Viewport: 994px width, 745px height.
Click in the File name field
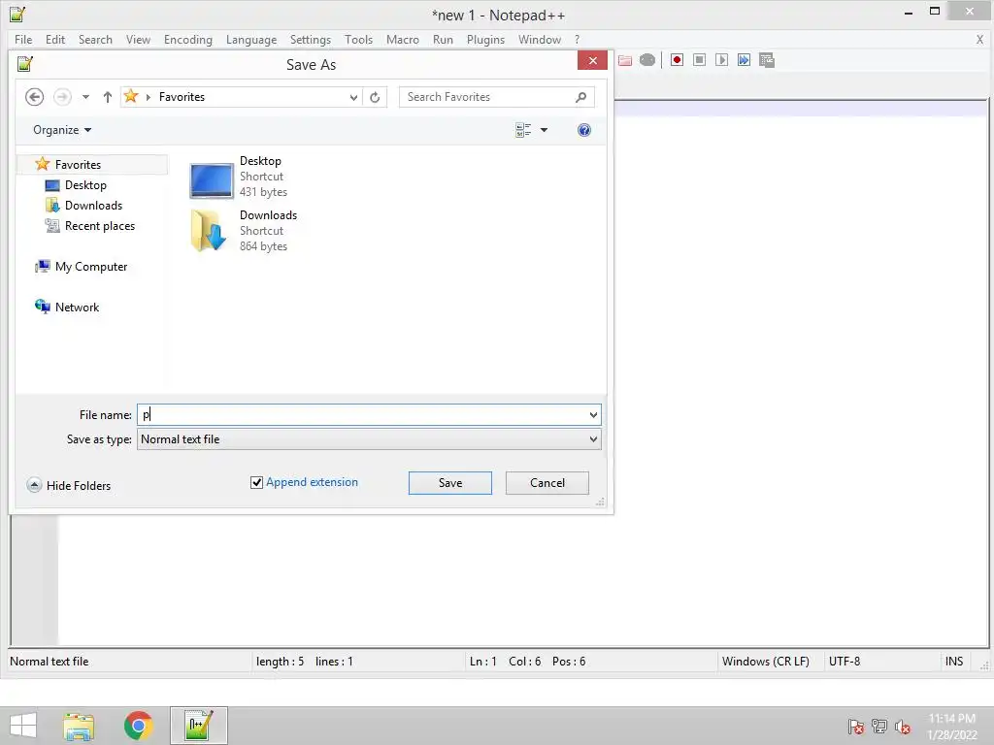361,415
